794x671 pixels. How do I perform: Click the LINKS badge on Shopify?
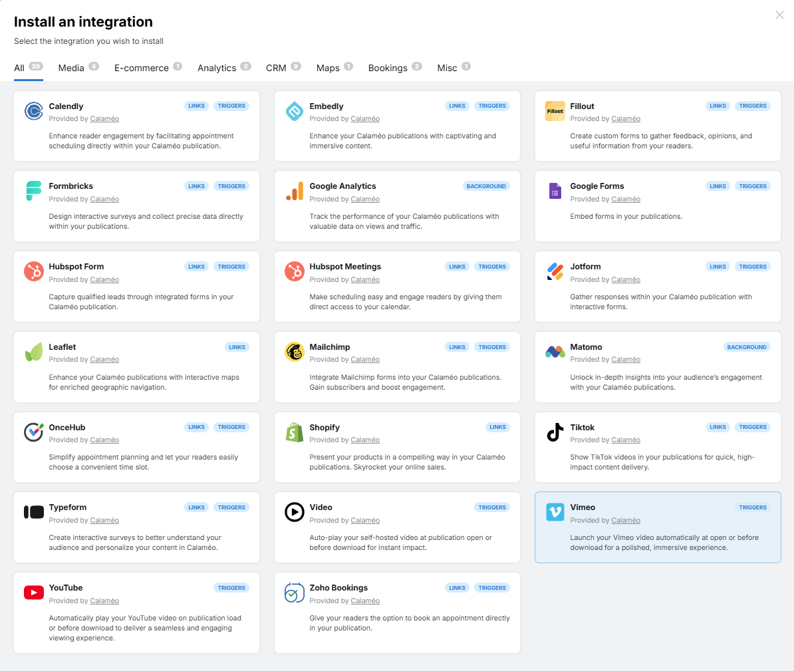coord(498,428)
